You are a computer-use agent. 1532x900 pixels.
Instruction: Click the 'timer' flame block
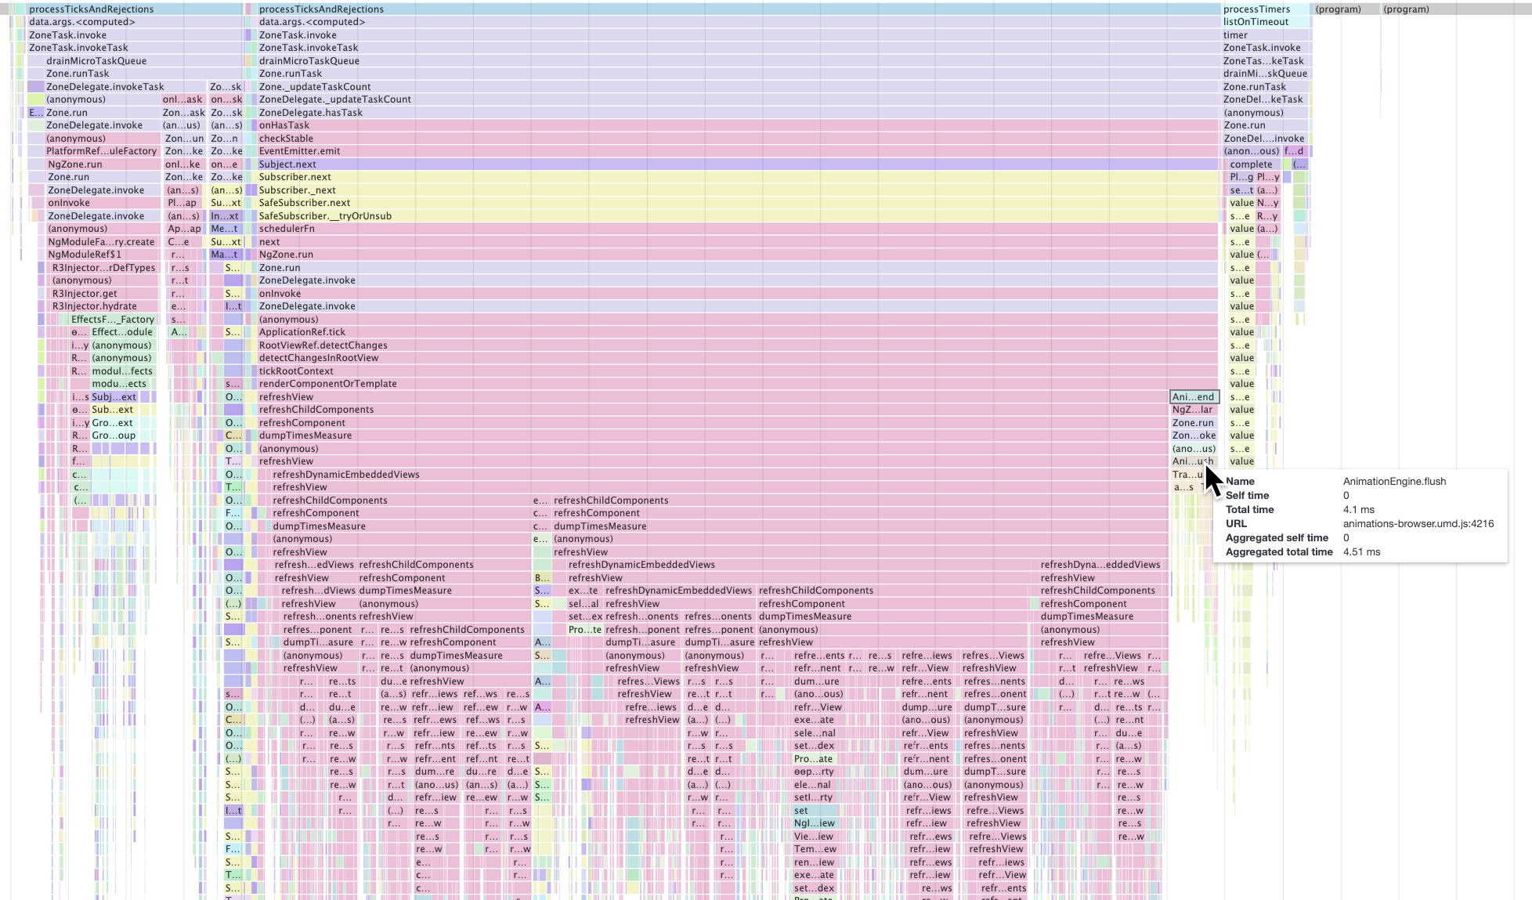1265,35
